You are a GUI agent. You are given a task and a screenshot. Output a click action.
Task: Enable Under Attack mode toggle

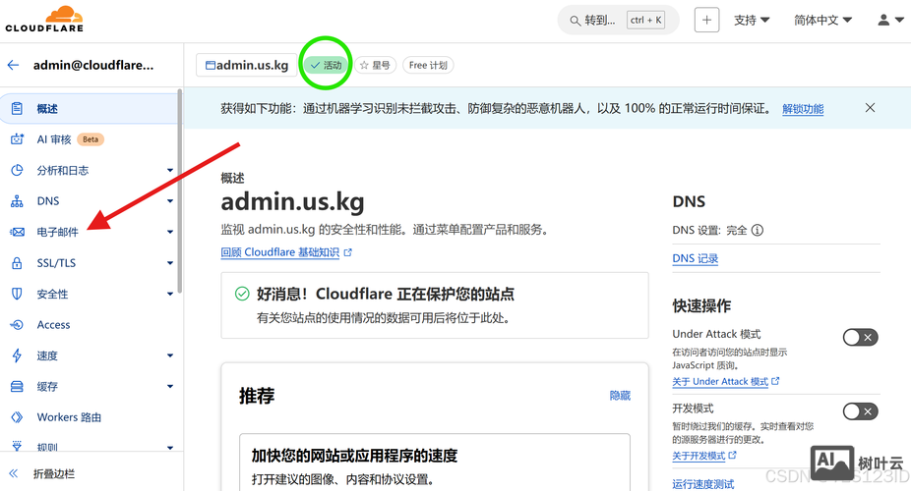860,337
